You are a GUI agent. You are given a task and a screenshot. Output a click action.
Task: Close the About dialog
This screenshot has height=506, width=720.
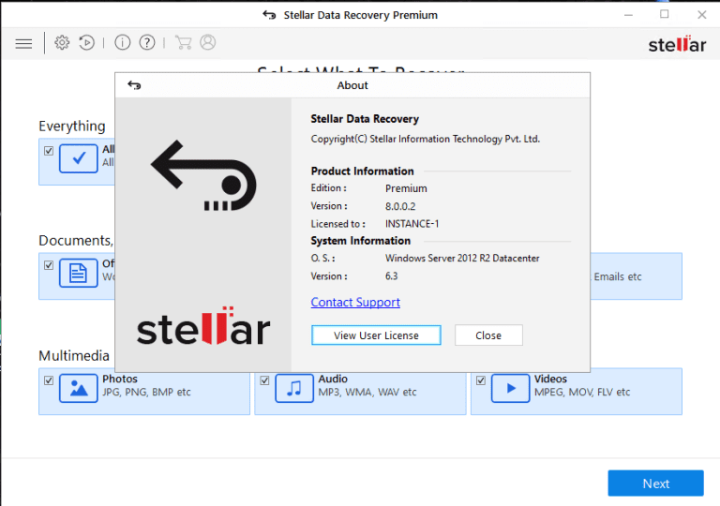pos(488,335)
